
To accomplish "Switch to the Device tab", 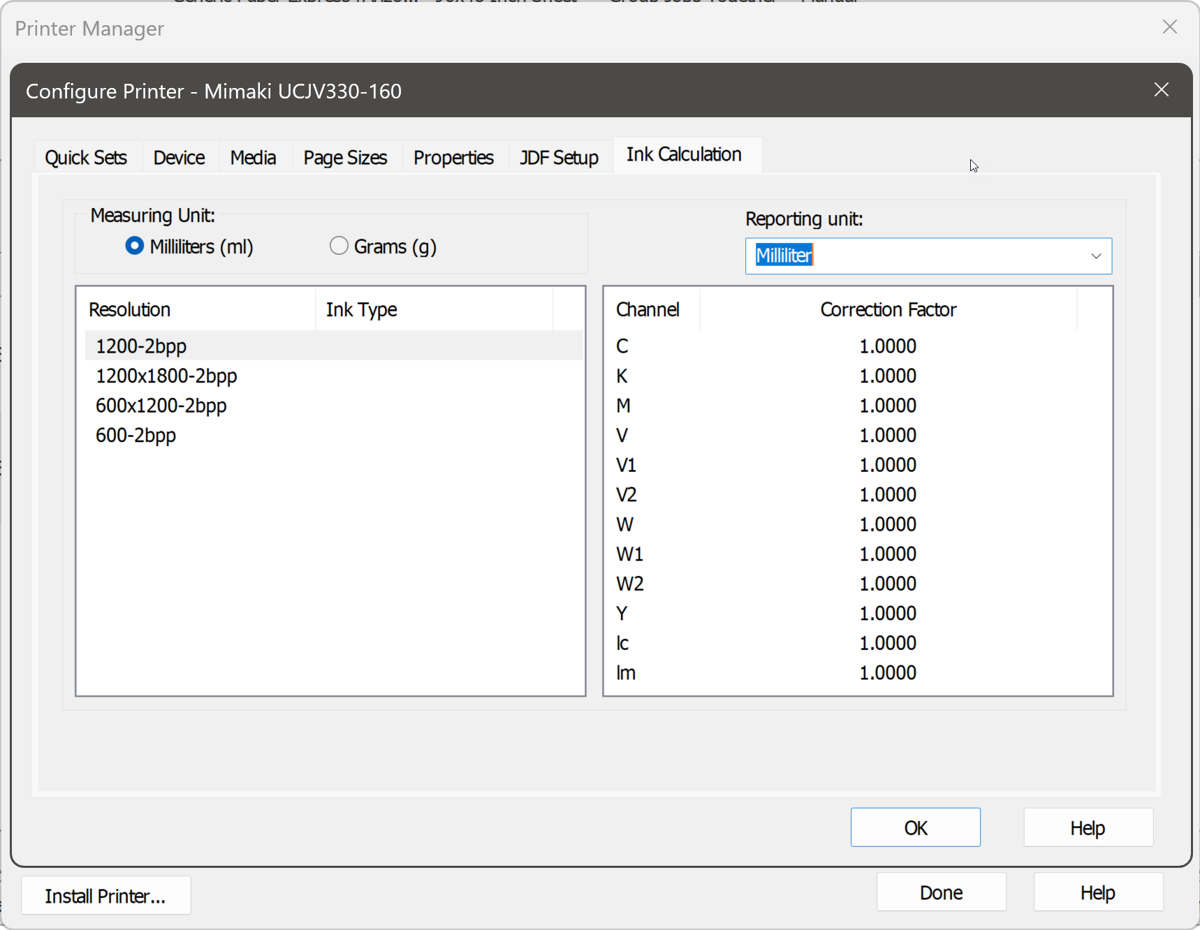I will [x=180, y=158].
